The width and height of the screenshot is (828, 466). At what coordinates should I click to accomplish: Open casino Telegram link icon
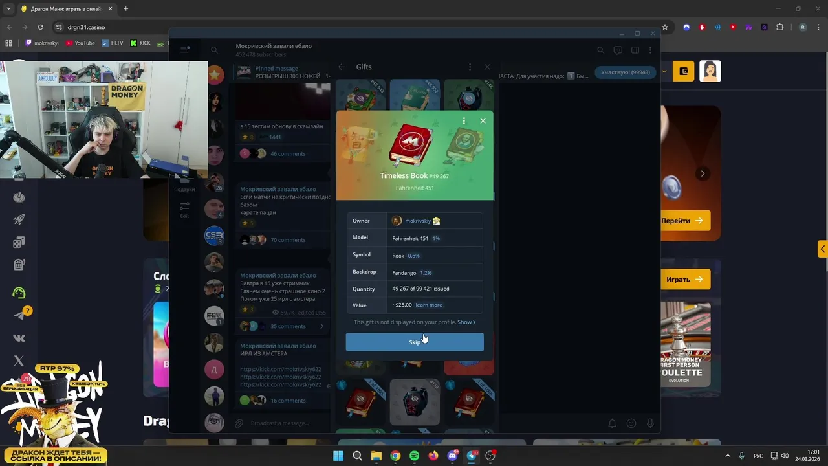[x=19, y=315]
